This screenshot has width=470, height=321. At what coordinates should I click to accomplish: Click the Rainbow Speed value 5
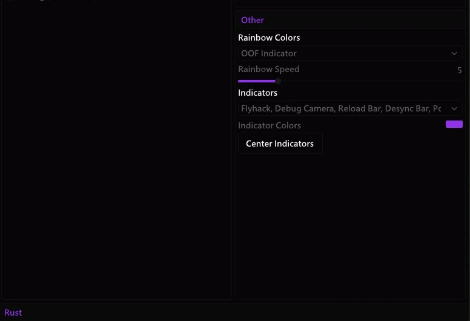tap(460, 70)
